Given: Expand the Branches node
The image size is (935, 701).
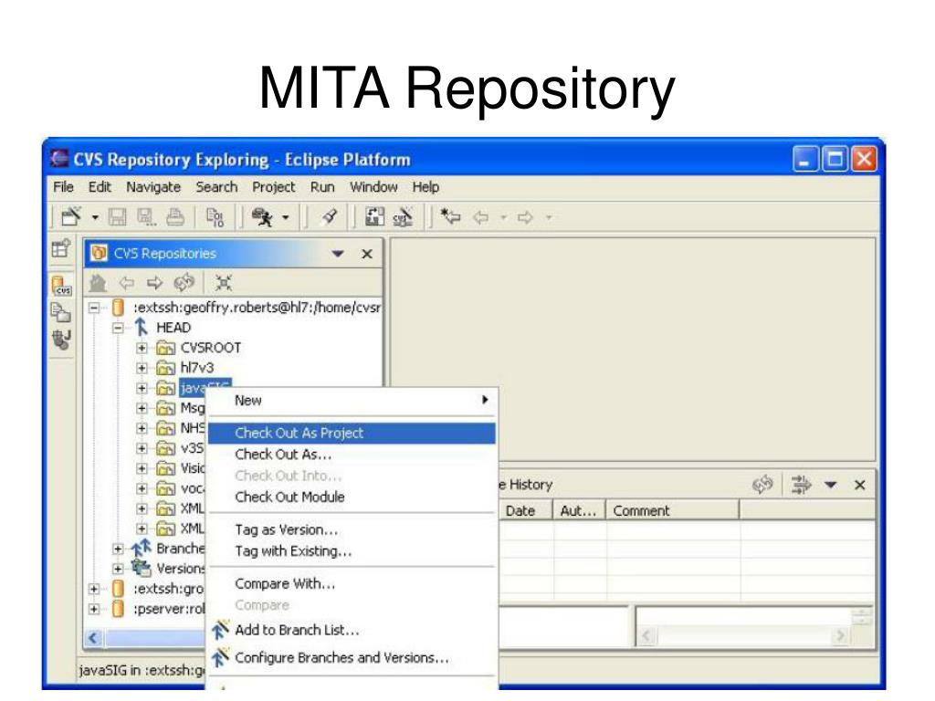Looking at the screenshot, I should [118, 549].
